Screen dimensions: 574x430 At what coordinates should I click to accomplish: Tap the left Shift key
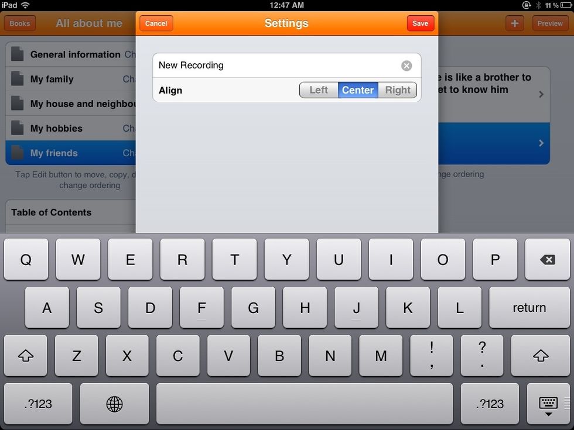[x=25, y=355]
